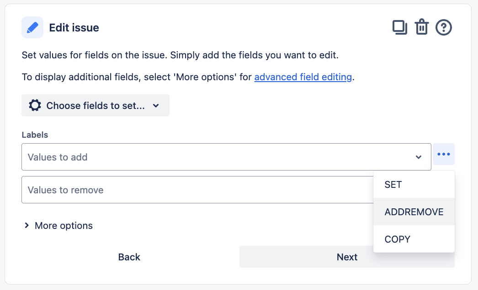
Task: Pick COPY in the popup menu
Action: pos(397,239)
